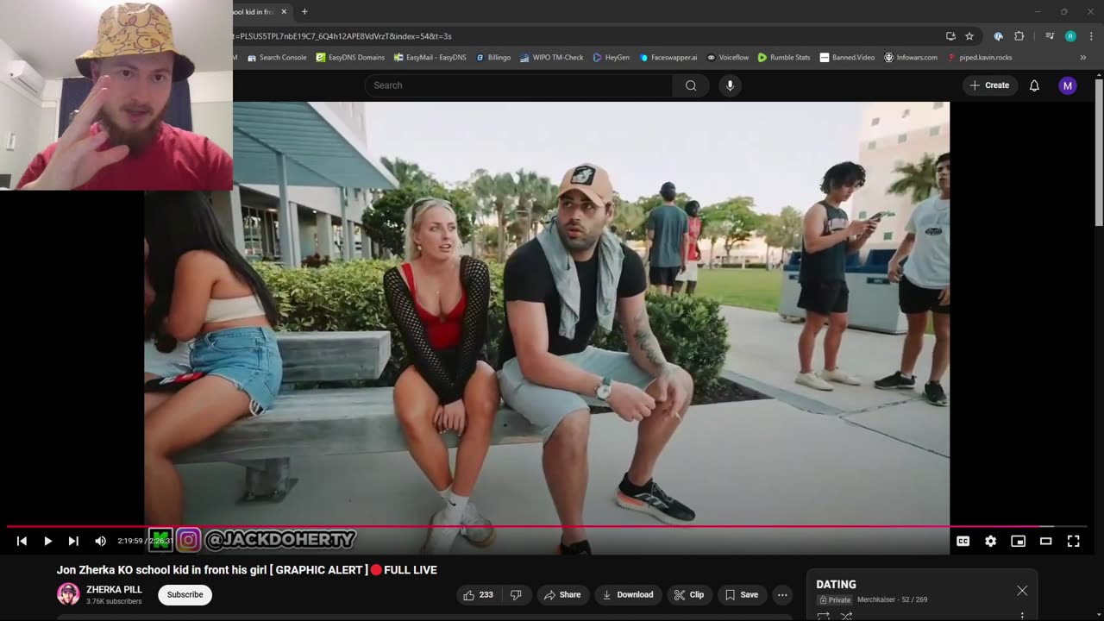Screen dimensions: 1104x621
Task: Open DATING playlist options menu
Action: click(x=1022, y=616)
